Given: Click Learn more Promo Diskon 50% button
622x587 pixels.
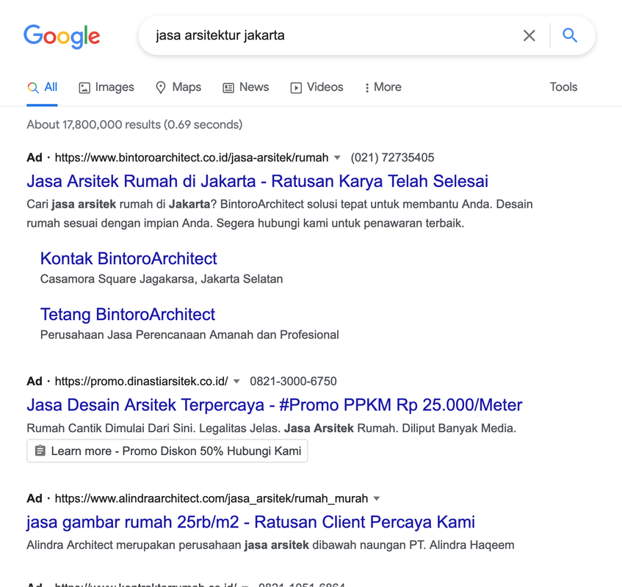Looking at the screenshot, I should click(167, 451).
